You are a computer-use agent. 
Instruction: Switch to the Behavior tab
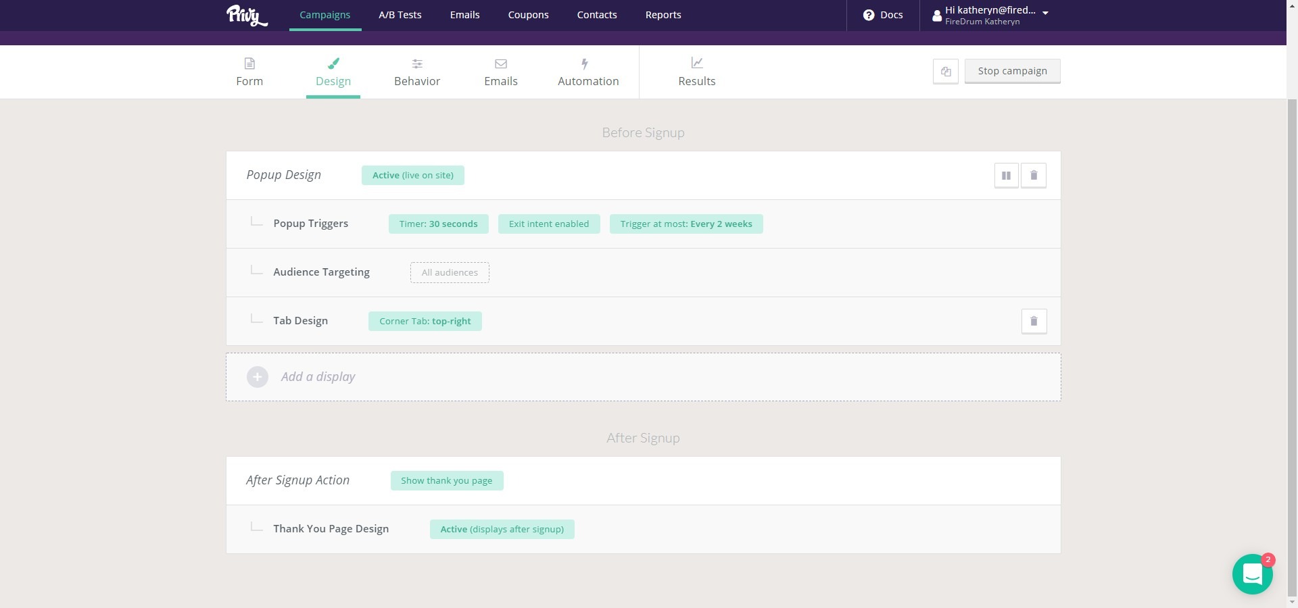click(x=417, y=81)
